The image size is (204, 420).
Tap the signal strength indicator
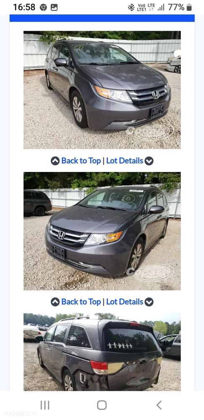[x=161, y=8]
